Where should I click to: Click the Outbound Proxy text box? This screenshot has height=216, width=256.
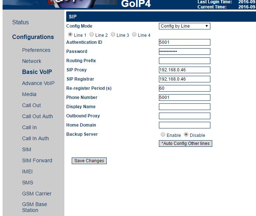[185, 116]
